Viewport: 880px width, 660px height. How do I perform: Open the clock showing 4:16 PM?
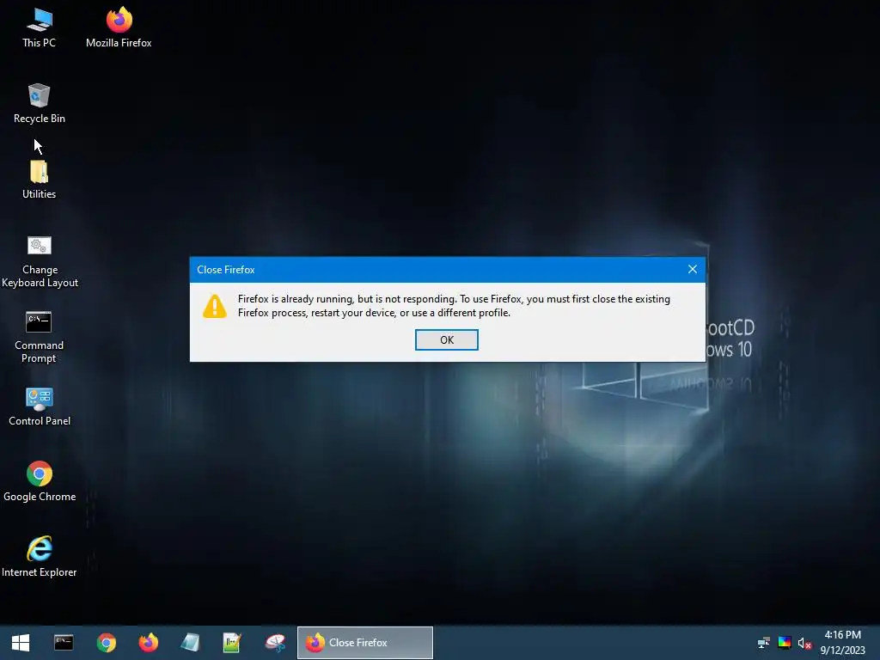[842, 643]
